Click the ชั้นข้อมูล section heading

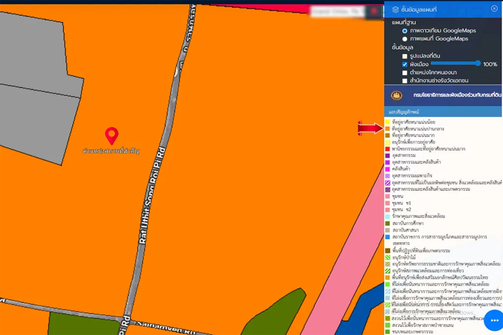coord(402,48)
